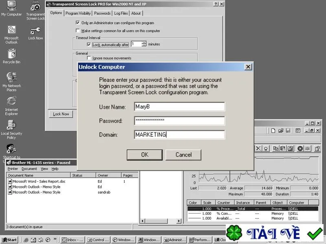Click the Inbox taskbar button
This screenshot has width=326, height=244.
pyautogui.click(x=73, y=240)
